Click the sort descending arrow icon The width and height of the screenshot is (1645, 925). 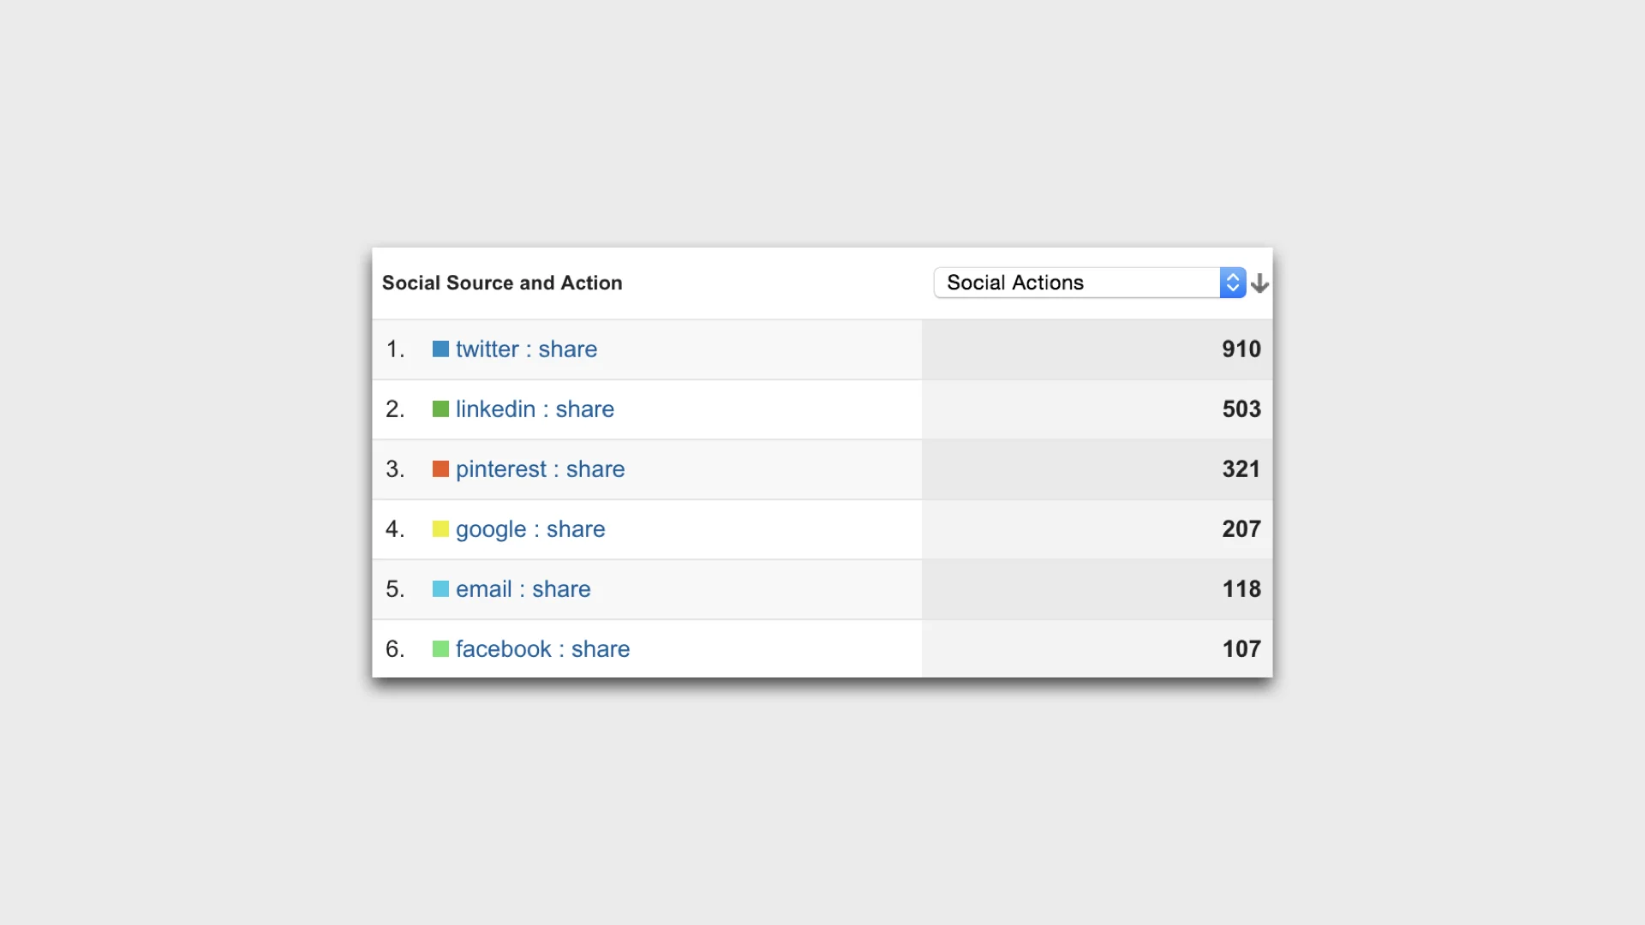tap(1259, 283)
